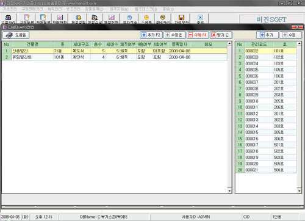Click the floppy disk backup toolbar icon

coord(181,19)
